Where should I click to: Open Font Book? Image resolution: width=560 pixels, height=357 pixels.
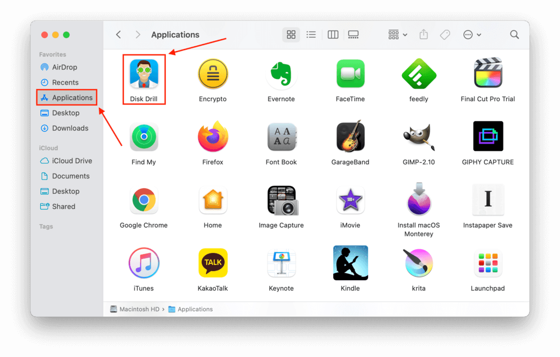[x=282, y=137]
